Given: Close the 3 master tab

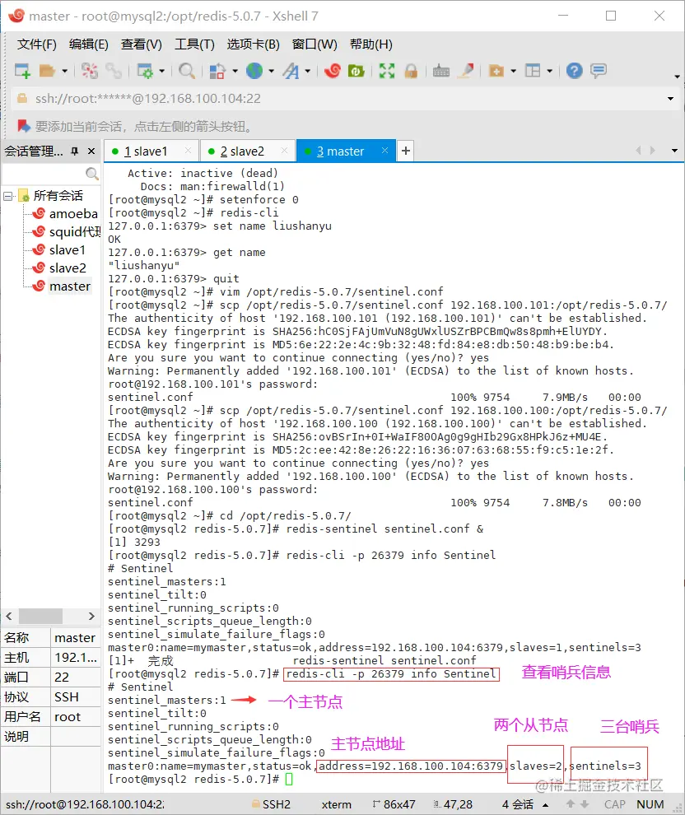Looking at the screenshot, I should 384,150.
